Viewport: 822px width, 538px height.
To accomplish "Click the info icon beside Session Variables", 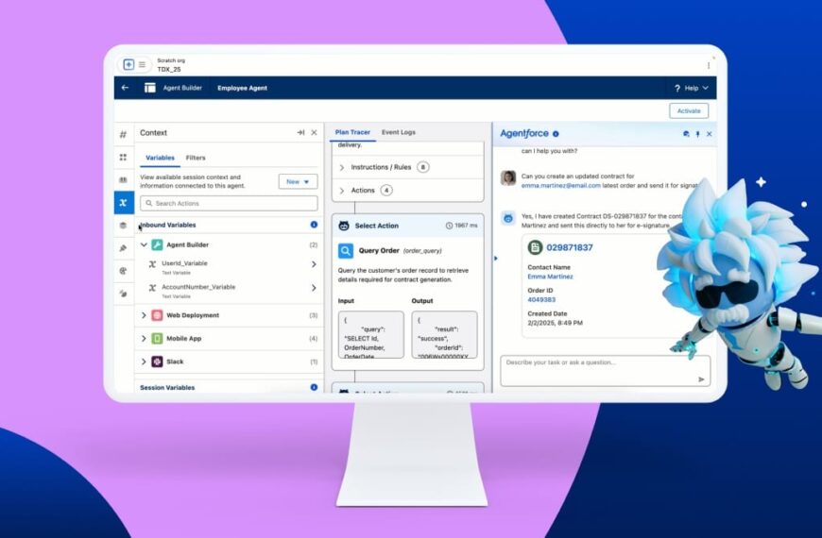I will pos(314,387).
